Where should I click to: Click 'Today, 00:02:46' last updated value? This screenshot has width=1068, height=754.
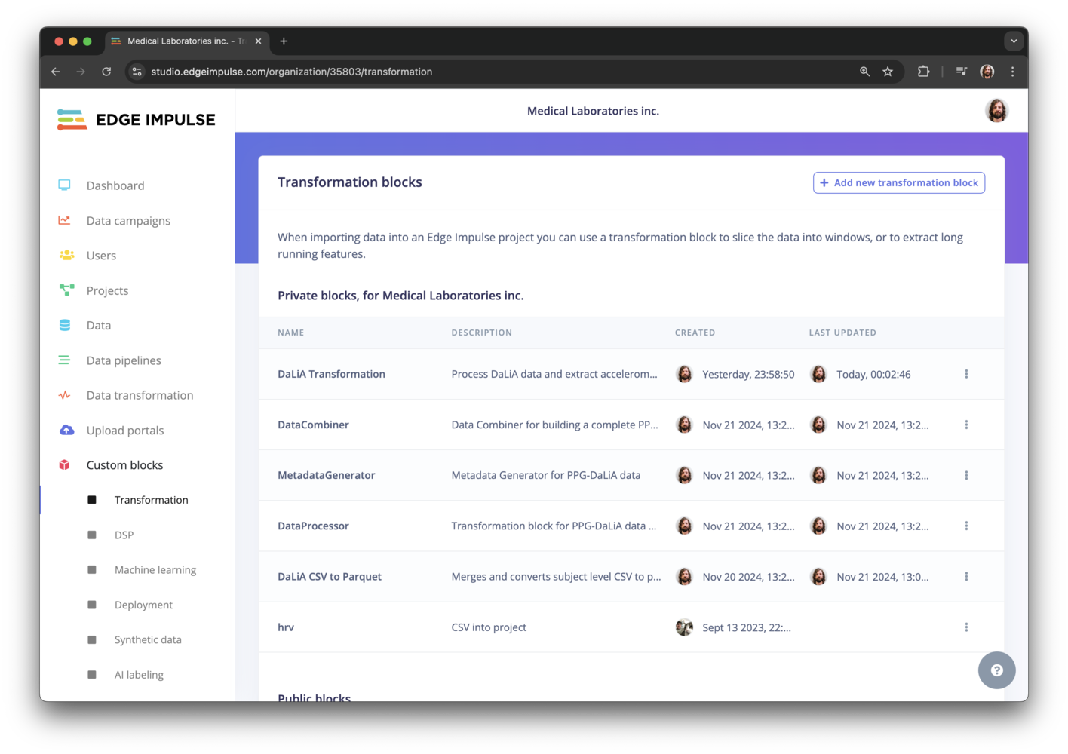pyautogui.click(x=873, y=374)
